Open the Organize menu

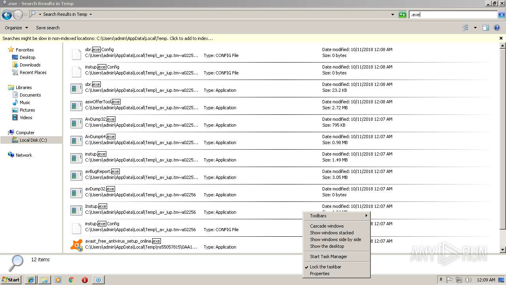coord(16,28)
